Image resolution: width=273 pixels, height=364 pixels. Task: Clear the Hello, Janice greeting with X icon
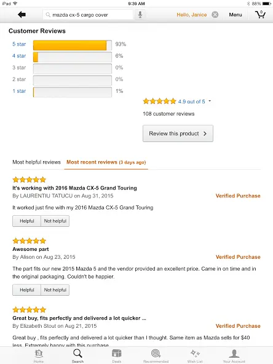(215, 15)
